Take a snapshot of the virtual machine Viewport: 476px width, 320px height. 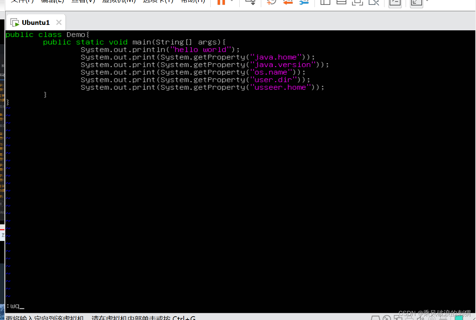click(270, 2)
